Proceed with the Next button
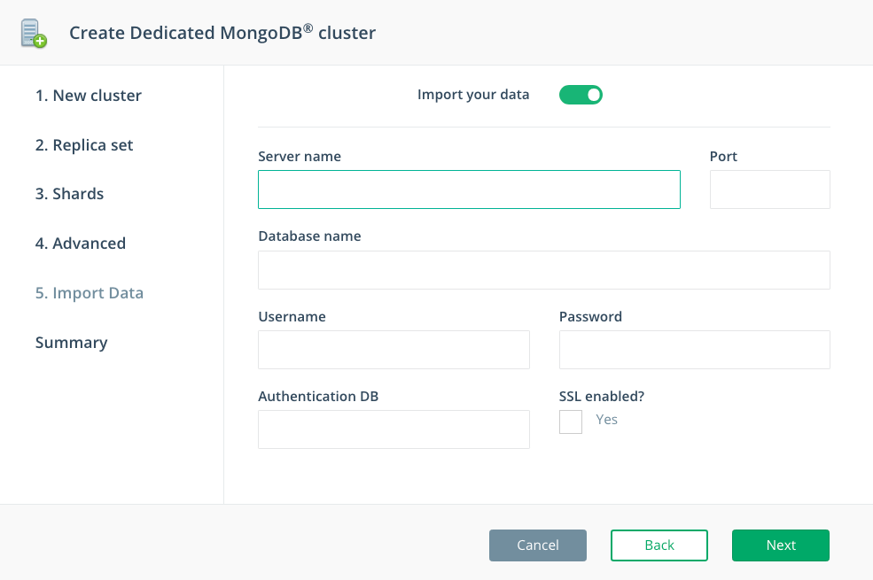This screenshot has width=873, height=580. 781,545
